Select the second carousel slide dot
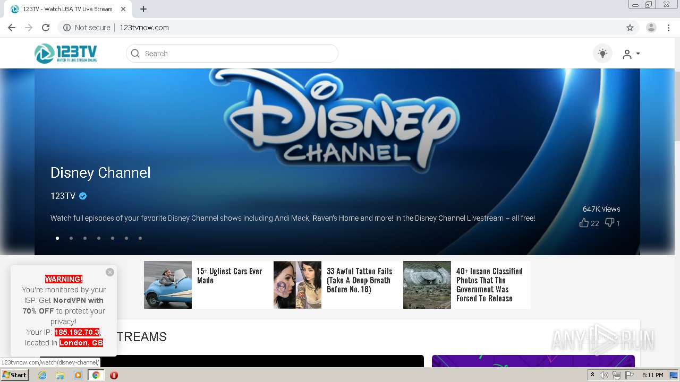This screenshot has height=382, width=680. (71, 238)
